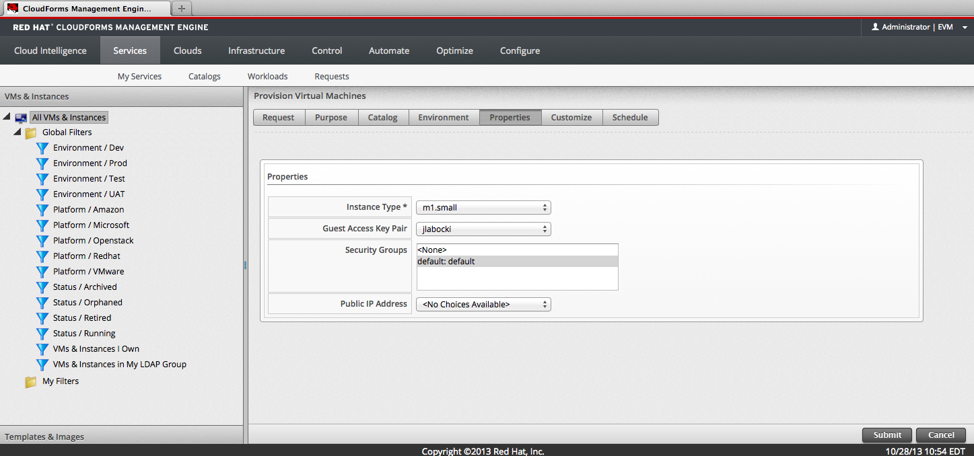This screenshot has width=974, height=456.
Task: Cancel the provisioning request
Action: pos(941,435)
